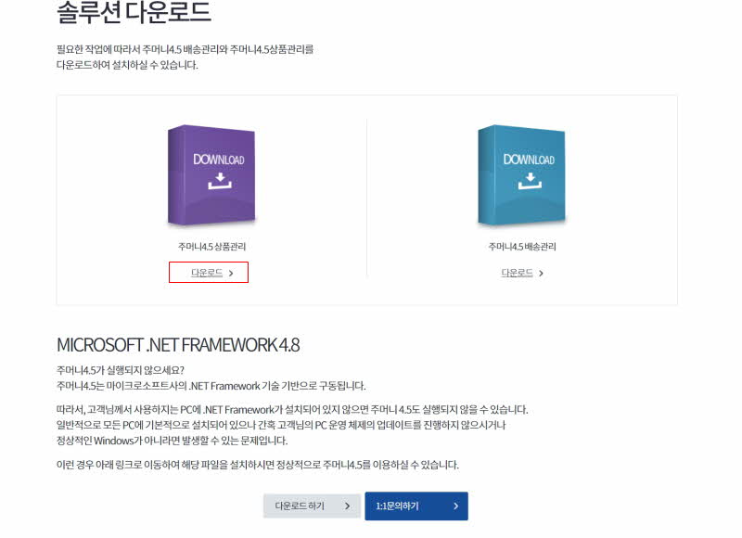Viewport: 742px width, 538px height.
Task: Click the download arrow icon on blue box
Action: [530, 181]
